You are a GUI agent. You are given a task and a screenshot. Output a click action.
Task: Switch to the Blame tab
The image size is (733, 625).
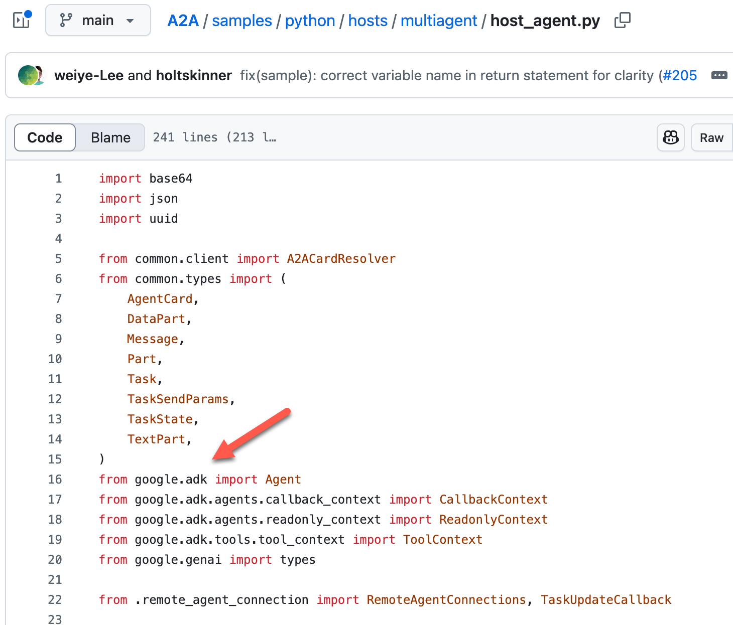click(110, 137)
